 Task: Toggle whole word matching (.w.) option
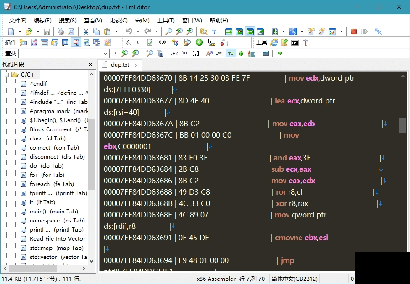(x=220, y=53)
